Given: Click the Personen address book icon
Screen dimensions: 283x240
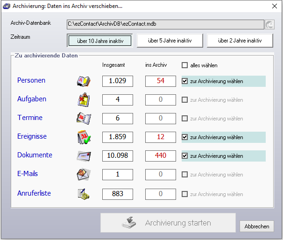Looking at the screenshot, I should [83, 81].
